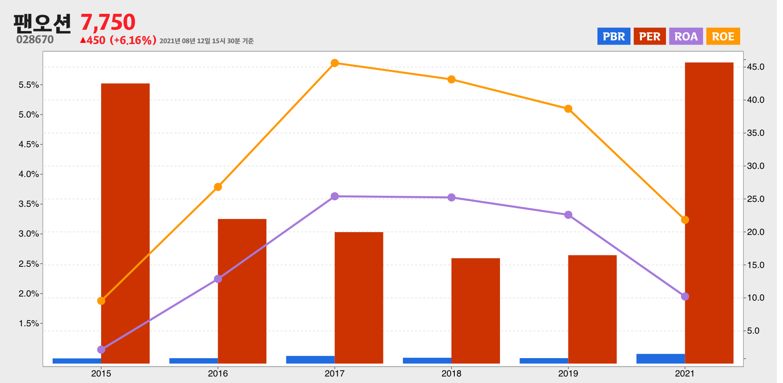783x383 pixels.
Task: Click the ticker code 028670
Action: (35, 40)
